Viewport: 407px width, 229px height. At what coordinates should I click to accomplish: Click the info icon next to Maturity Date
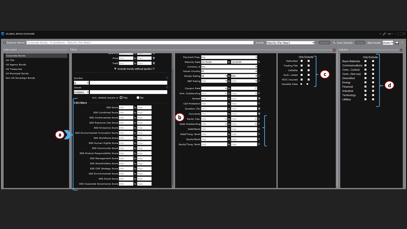coord(259,62)
